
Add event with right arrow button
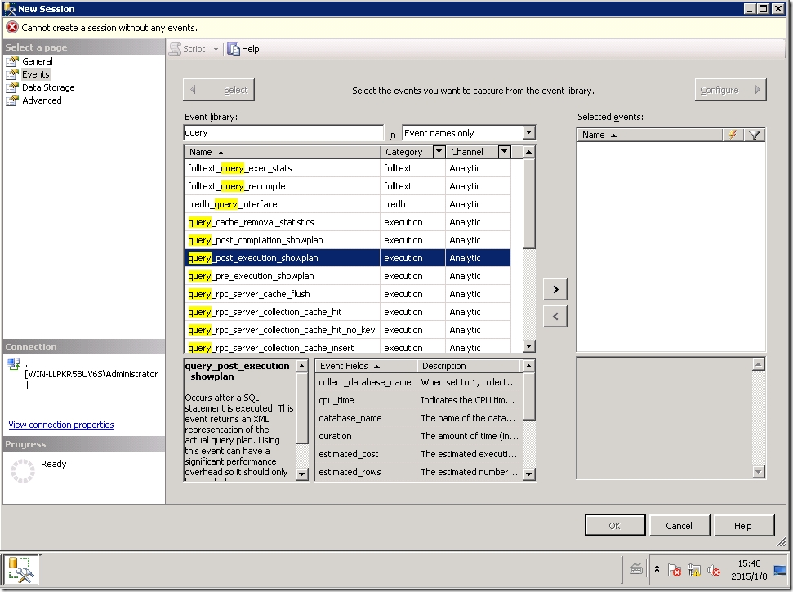point(555,289)
